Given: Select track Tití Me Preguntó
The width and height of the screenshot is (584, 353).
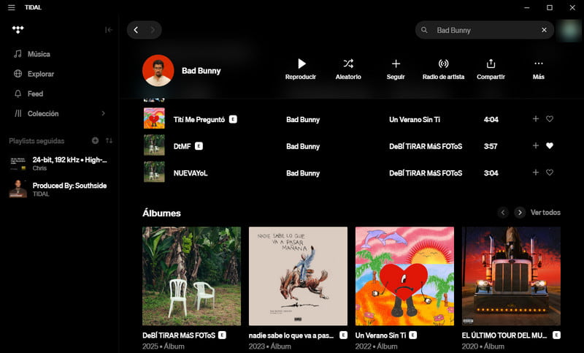Looking at the screenshot, I should [199, 120].
